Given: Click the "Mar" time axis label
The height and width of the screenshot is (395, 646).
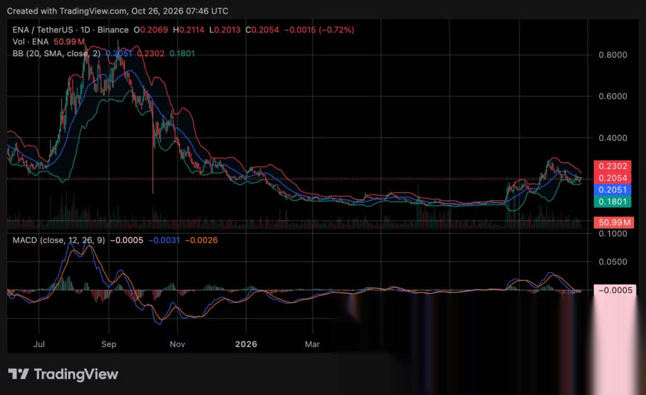Looking at the screenshot, I should [x=312, y=345].
